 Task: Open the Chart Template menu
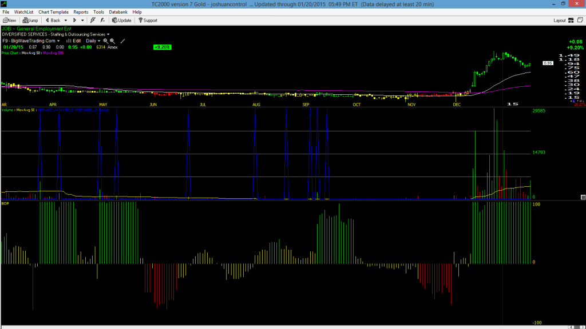coord(53,12)
